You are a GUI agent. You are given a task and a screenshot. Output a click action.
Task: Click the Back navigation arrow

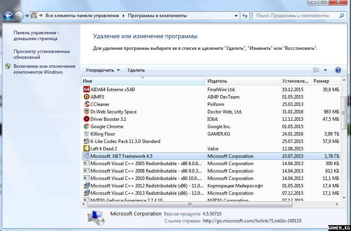(8, 16)
